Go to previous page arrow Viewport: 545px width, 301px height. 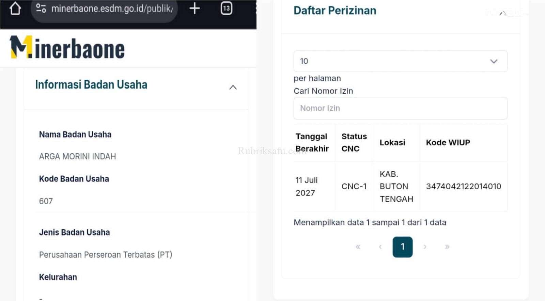coord(380,247)
